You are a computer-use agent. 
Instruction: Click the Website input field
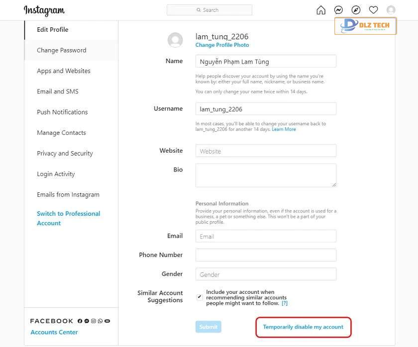click(x=266, y=151)
